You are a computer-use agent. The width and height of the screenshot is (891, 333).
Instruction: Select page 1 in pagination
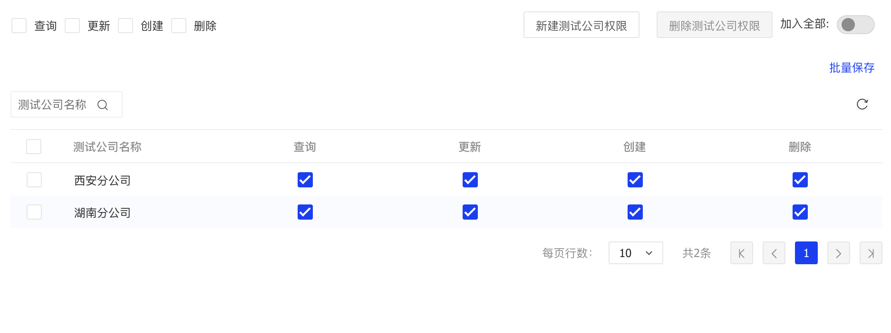[x=806, y=253]
